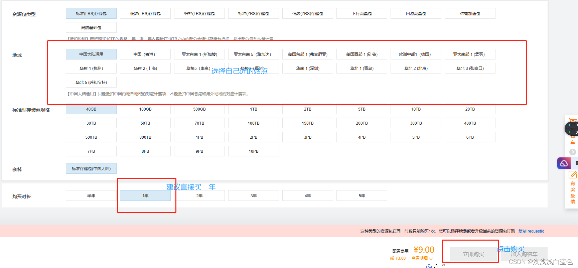Select the 华东 1 (杭州) region

(91, 69)
